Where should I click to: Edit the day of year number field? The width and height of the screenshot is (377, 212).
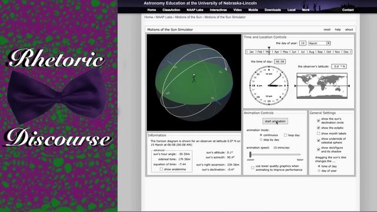[x=302, y=43]
